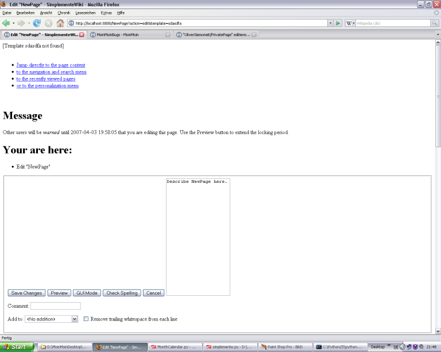Open the Chronik menu
This screenshot has width=441, height=352.
64,12
